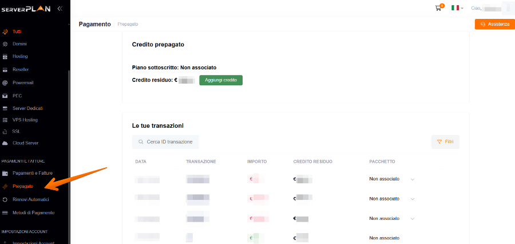The width and height of the screenshot is (515, 244).
Task: Click the Powermail at-sign icon
Action: [5, 82]
